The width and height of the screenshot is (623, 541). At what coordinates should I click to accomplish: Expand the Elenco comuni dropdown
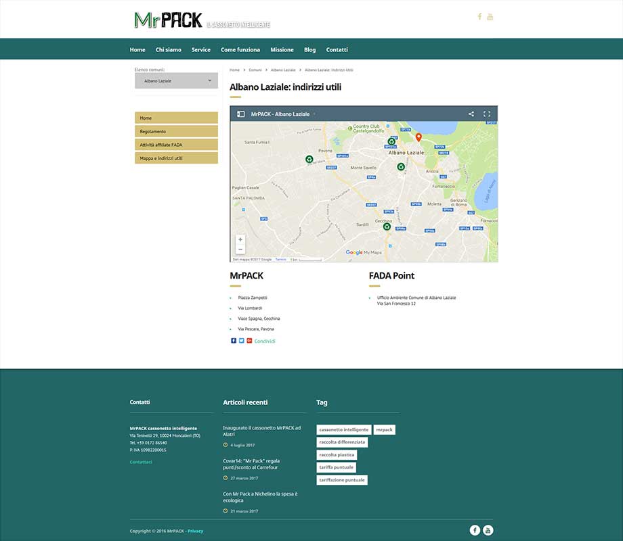(177, 80)
